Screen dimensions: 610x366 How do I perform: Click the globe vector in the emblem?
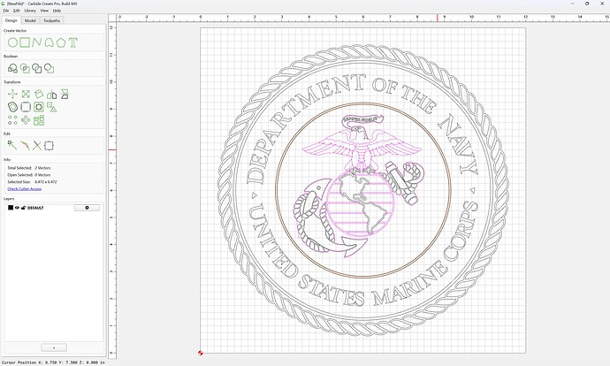click(x=360, y=204)
